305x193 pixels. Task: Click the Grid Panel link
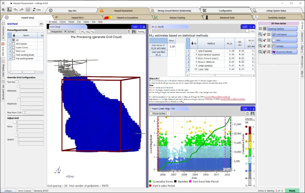point(12,23)
